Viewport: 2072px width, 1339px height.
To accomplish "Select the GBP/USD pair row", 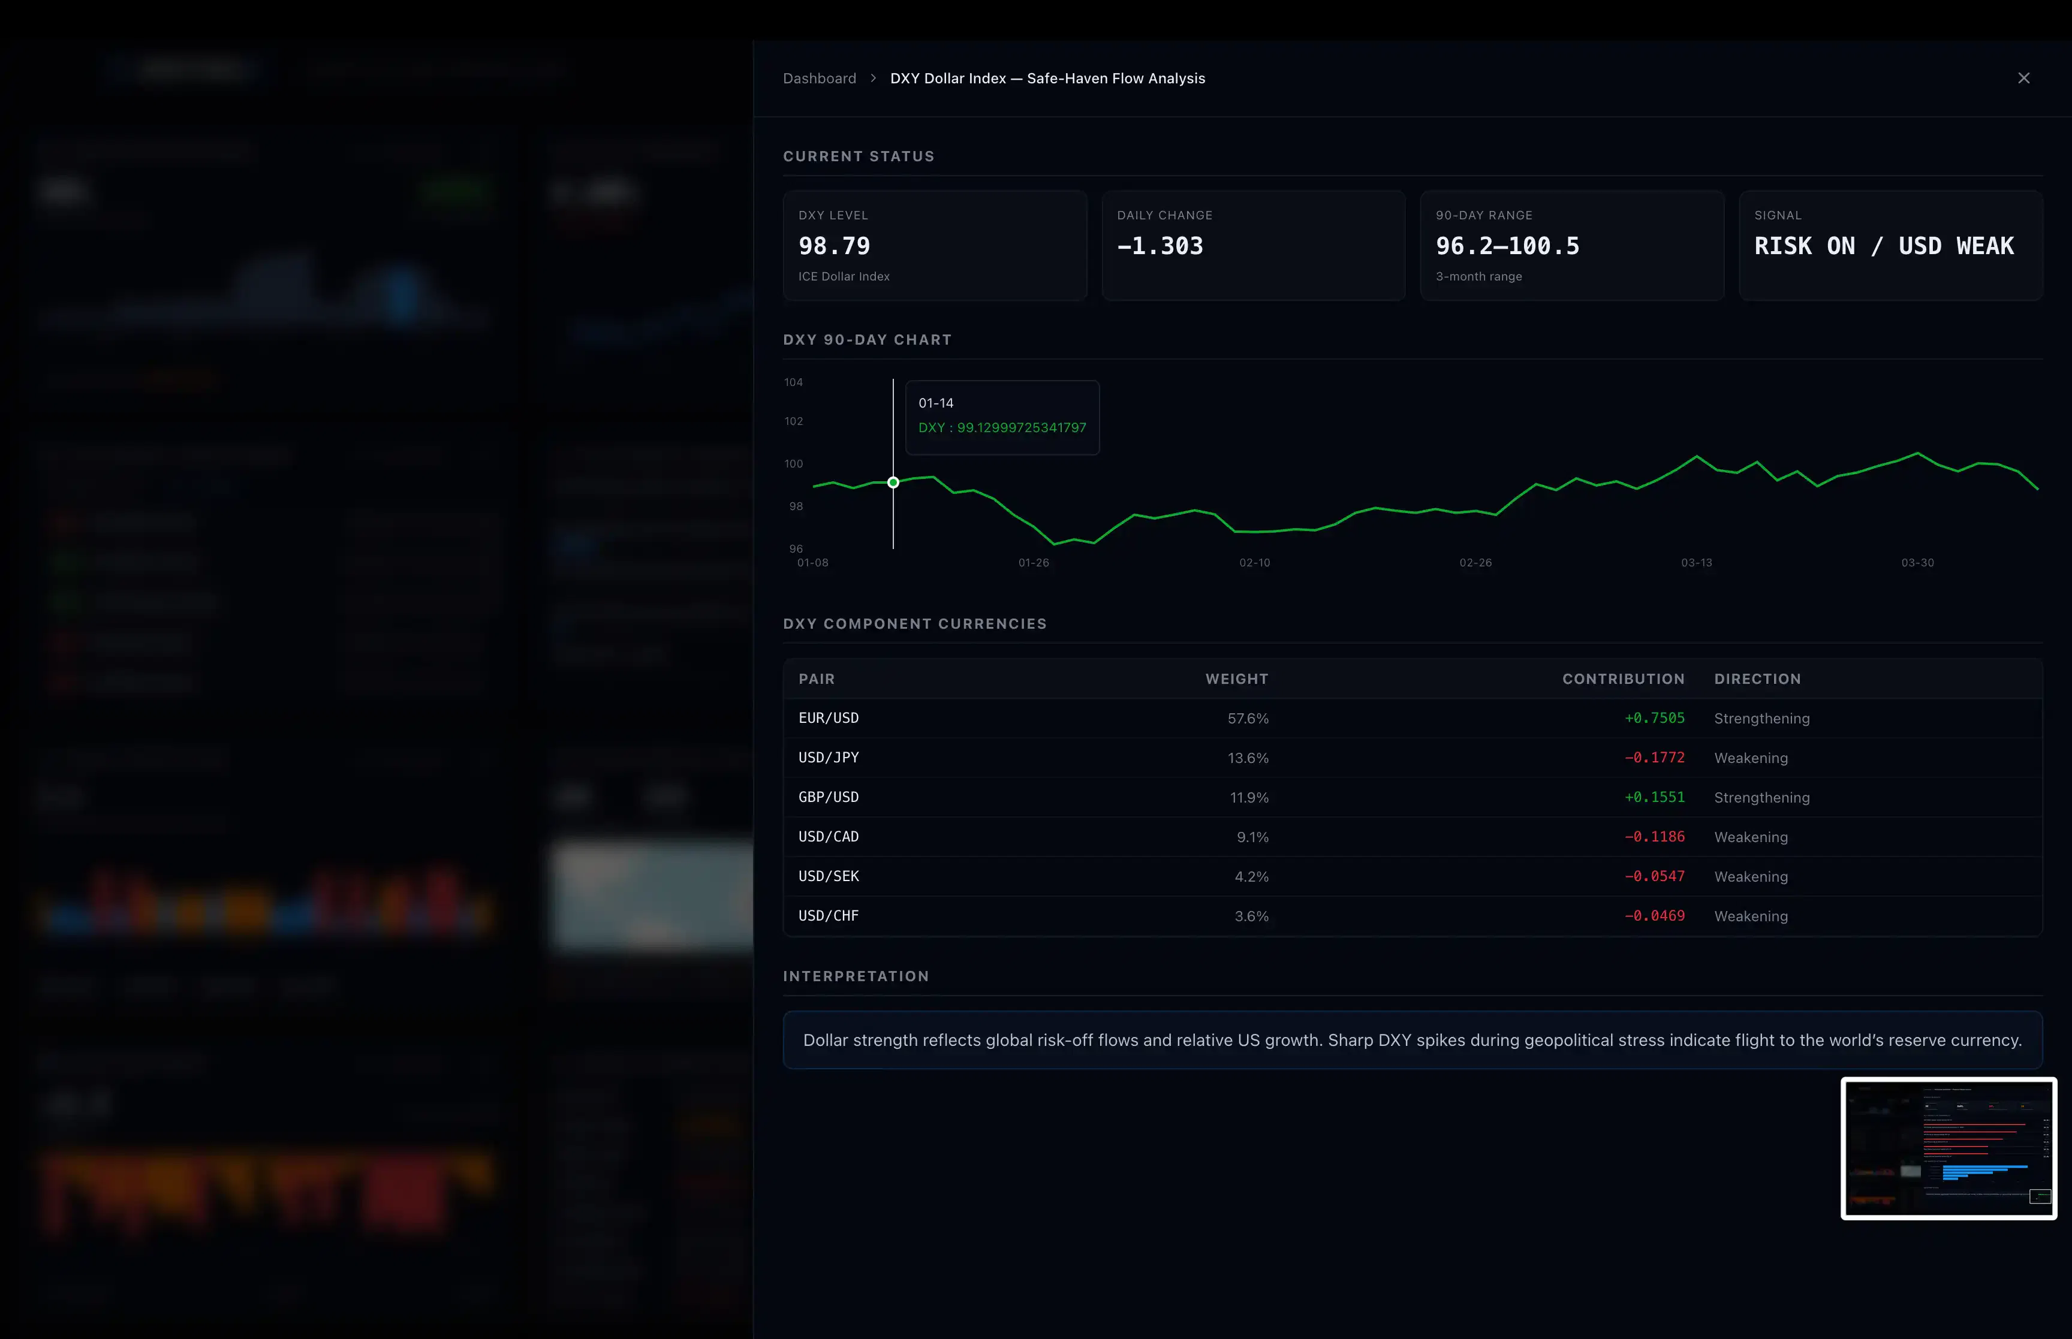I will 1412,797.
